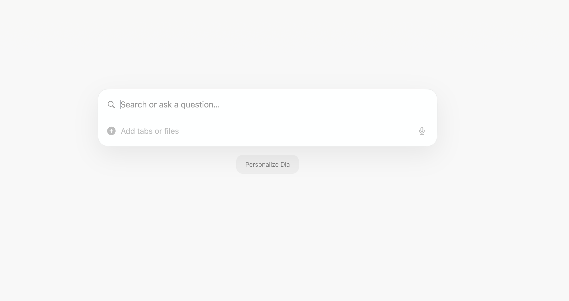This screenshot has width=569, height=301.
Task: Add tabs via the gray plus button
Action: pos(111,131)
